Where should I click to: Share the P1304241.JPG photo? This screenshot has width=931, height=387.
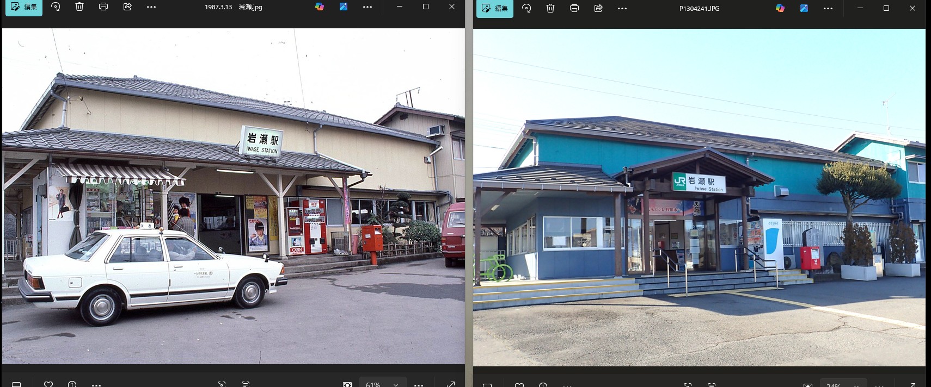point(598,8)
